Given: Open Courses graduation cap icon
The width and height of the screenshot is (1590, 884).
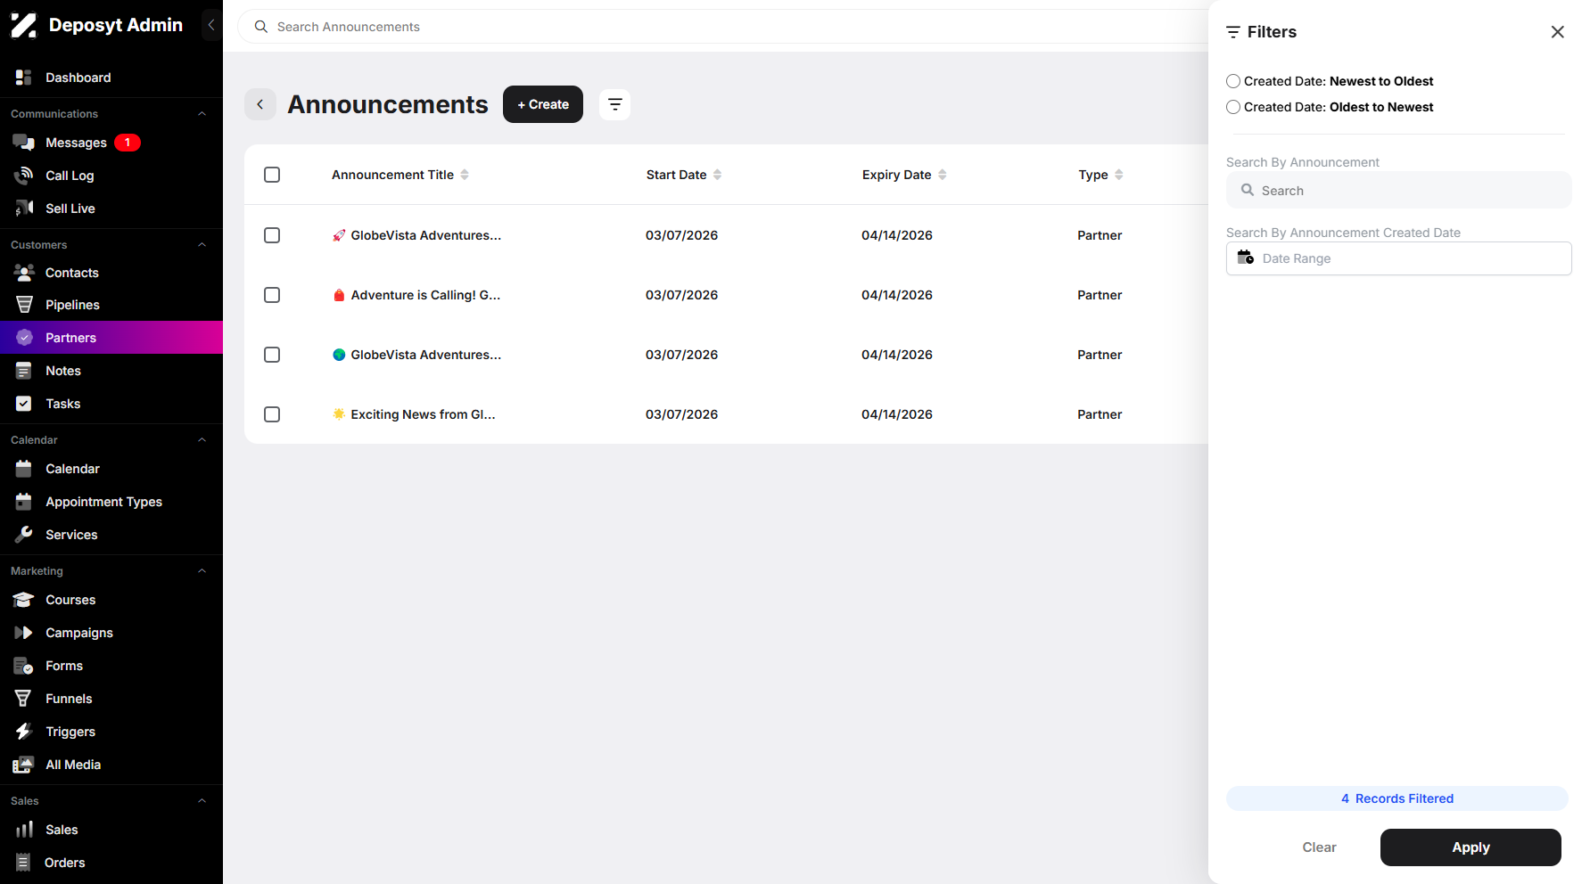Looking at the screenshot, I should [x=24, y=600].
